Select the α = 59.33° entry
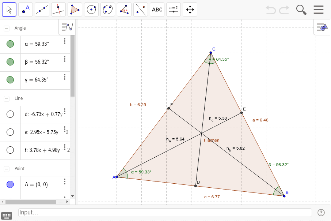 (37, 44)
